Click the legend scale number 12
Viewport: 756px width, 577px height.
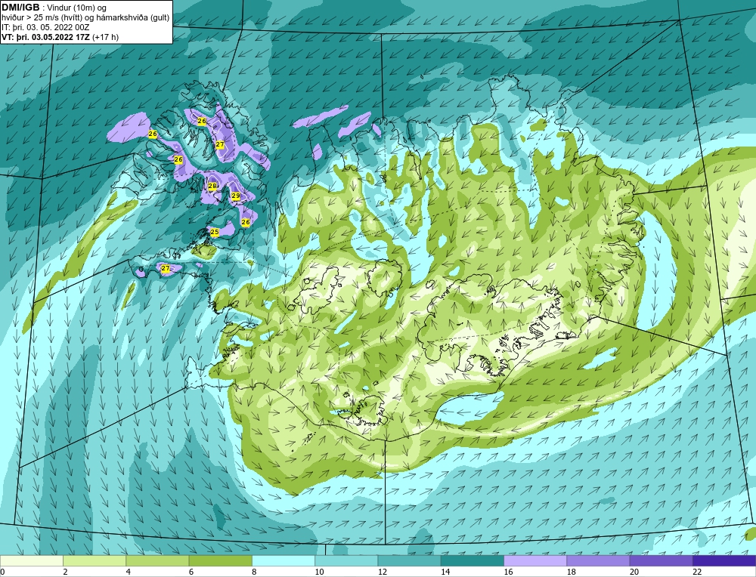pyautogui.click(x=382, y=572)
